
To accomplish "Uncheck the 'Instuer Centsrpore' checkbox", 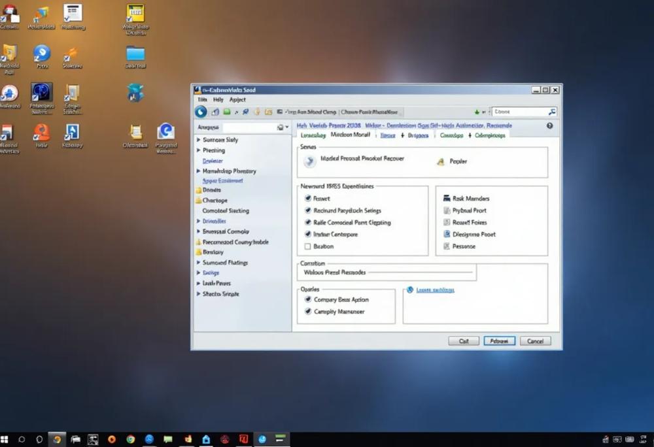I will 308,234.
